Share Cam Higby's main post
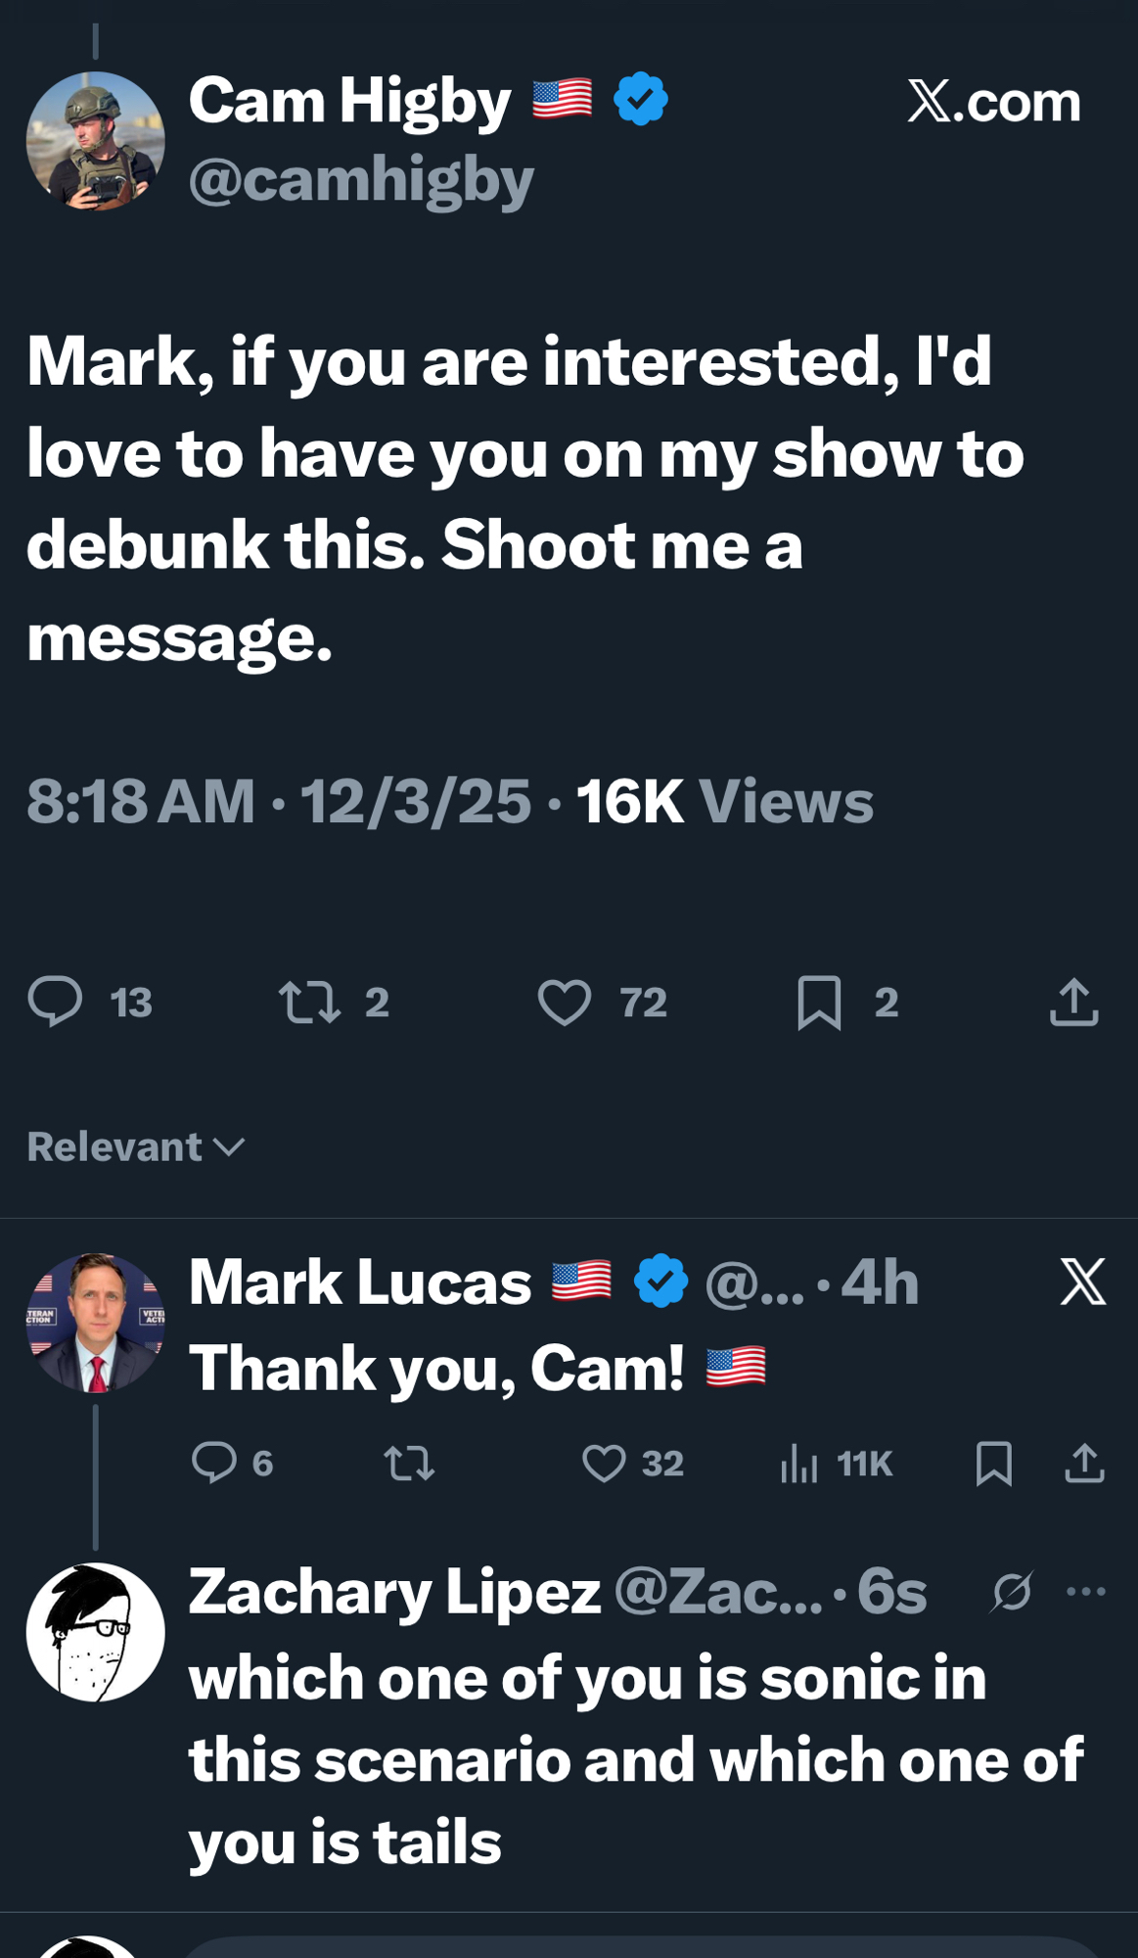The image size is (1138, 1958). click(x=1073, y=1002)
